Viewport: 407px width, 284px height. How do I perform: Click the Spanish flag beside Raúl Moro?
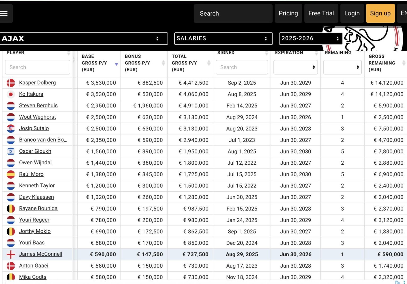point(11,174)
